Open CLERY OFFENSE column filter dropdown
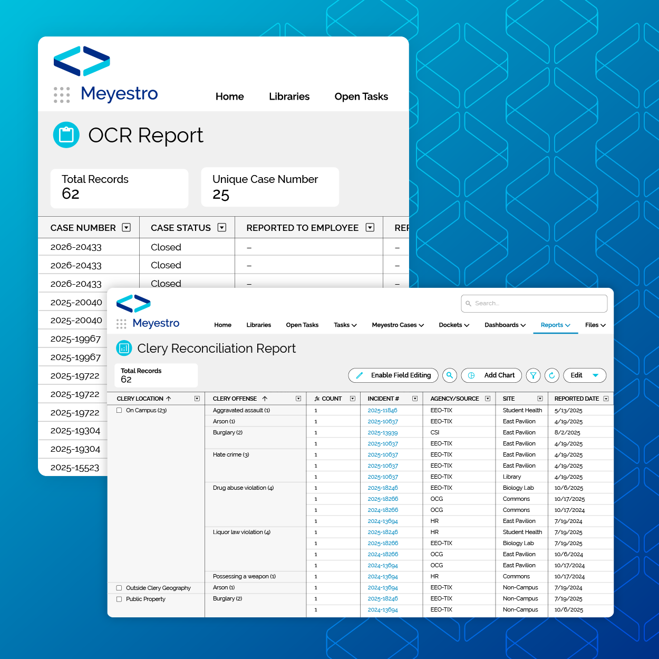 coord(298,399)
